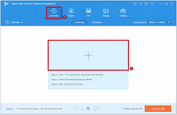Expand the Save to path dropdown
Image resolution: width=177 pixels, height=115 pixels.
click(x=68, y=109)
